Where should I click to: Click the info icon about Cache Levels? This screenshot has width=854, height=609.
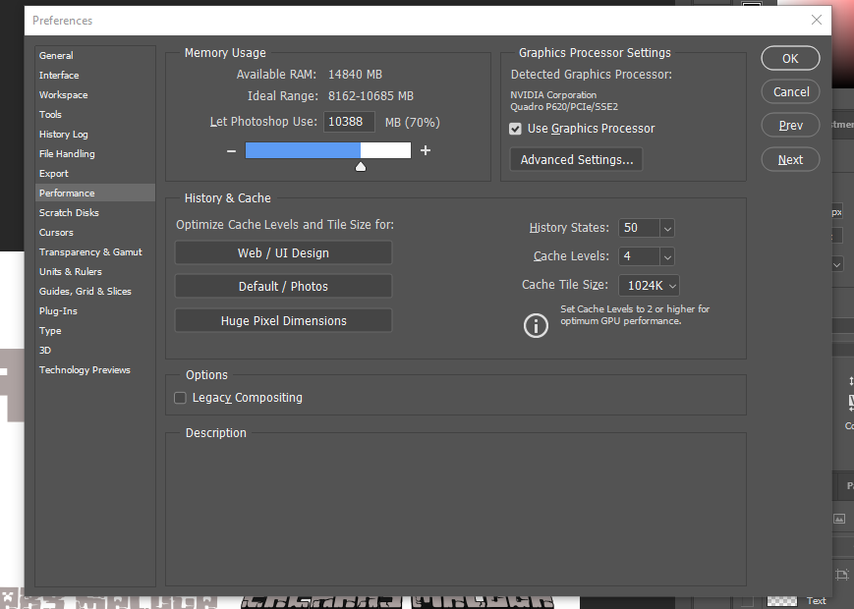[536, 324]
